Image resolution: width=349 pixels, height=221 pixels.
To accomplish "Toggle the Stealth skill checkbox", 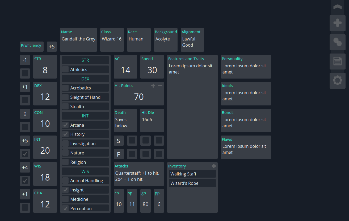I will 65,107.
